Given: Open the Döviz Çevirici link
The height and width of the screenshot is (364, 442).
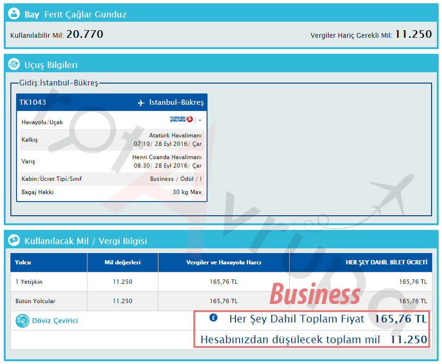Looking at the screenshot, I should [x=55, y=321].
